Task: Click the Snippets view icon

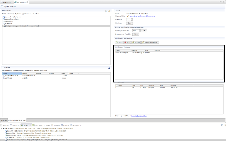Action: (x=52, y=125)
